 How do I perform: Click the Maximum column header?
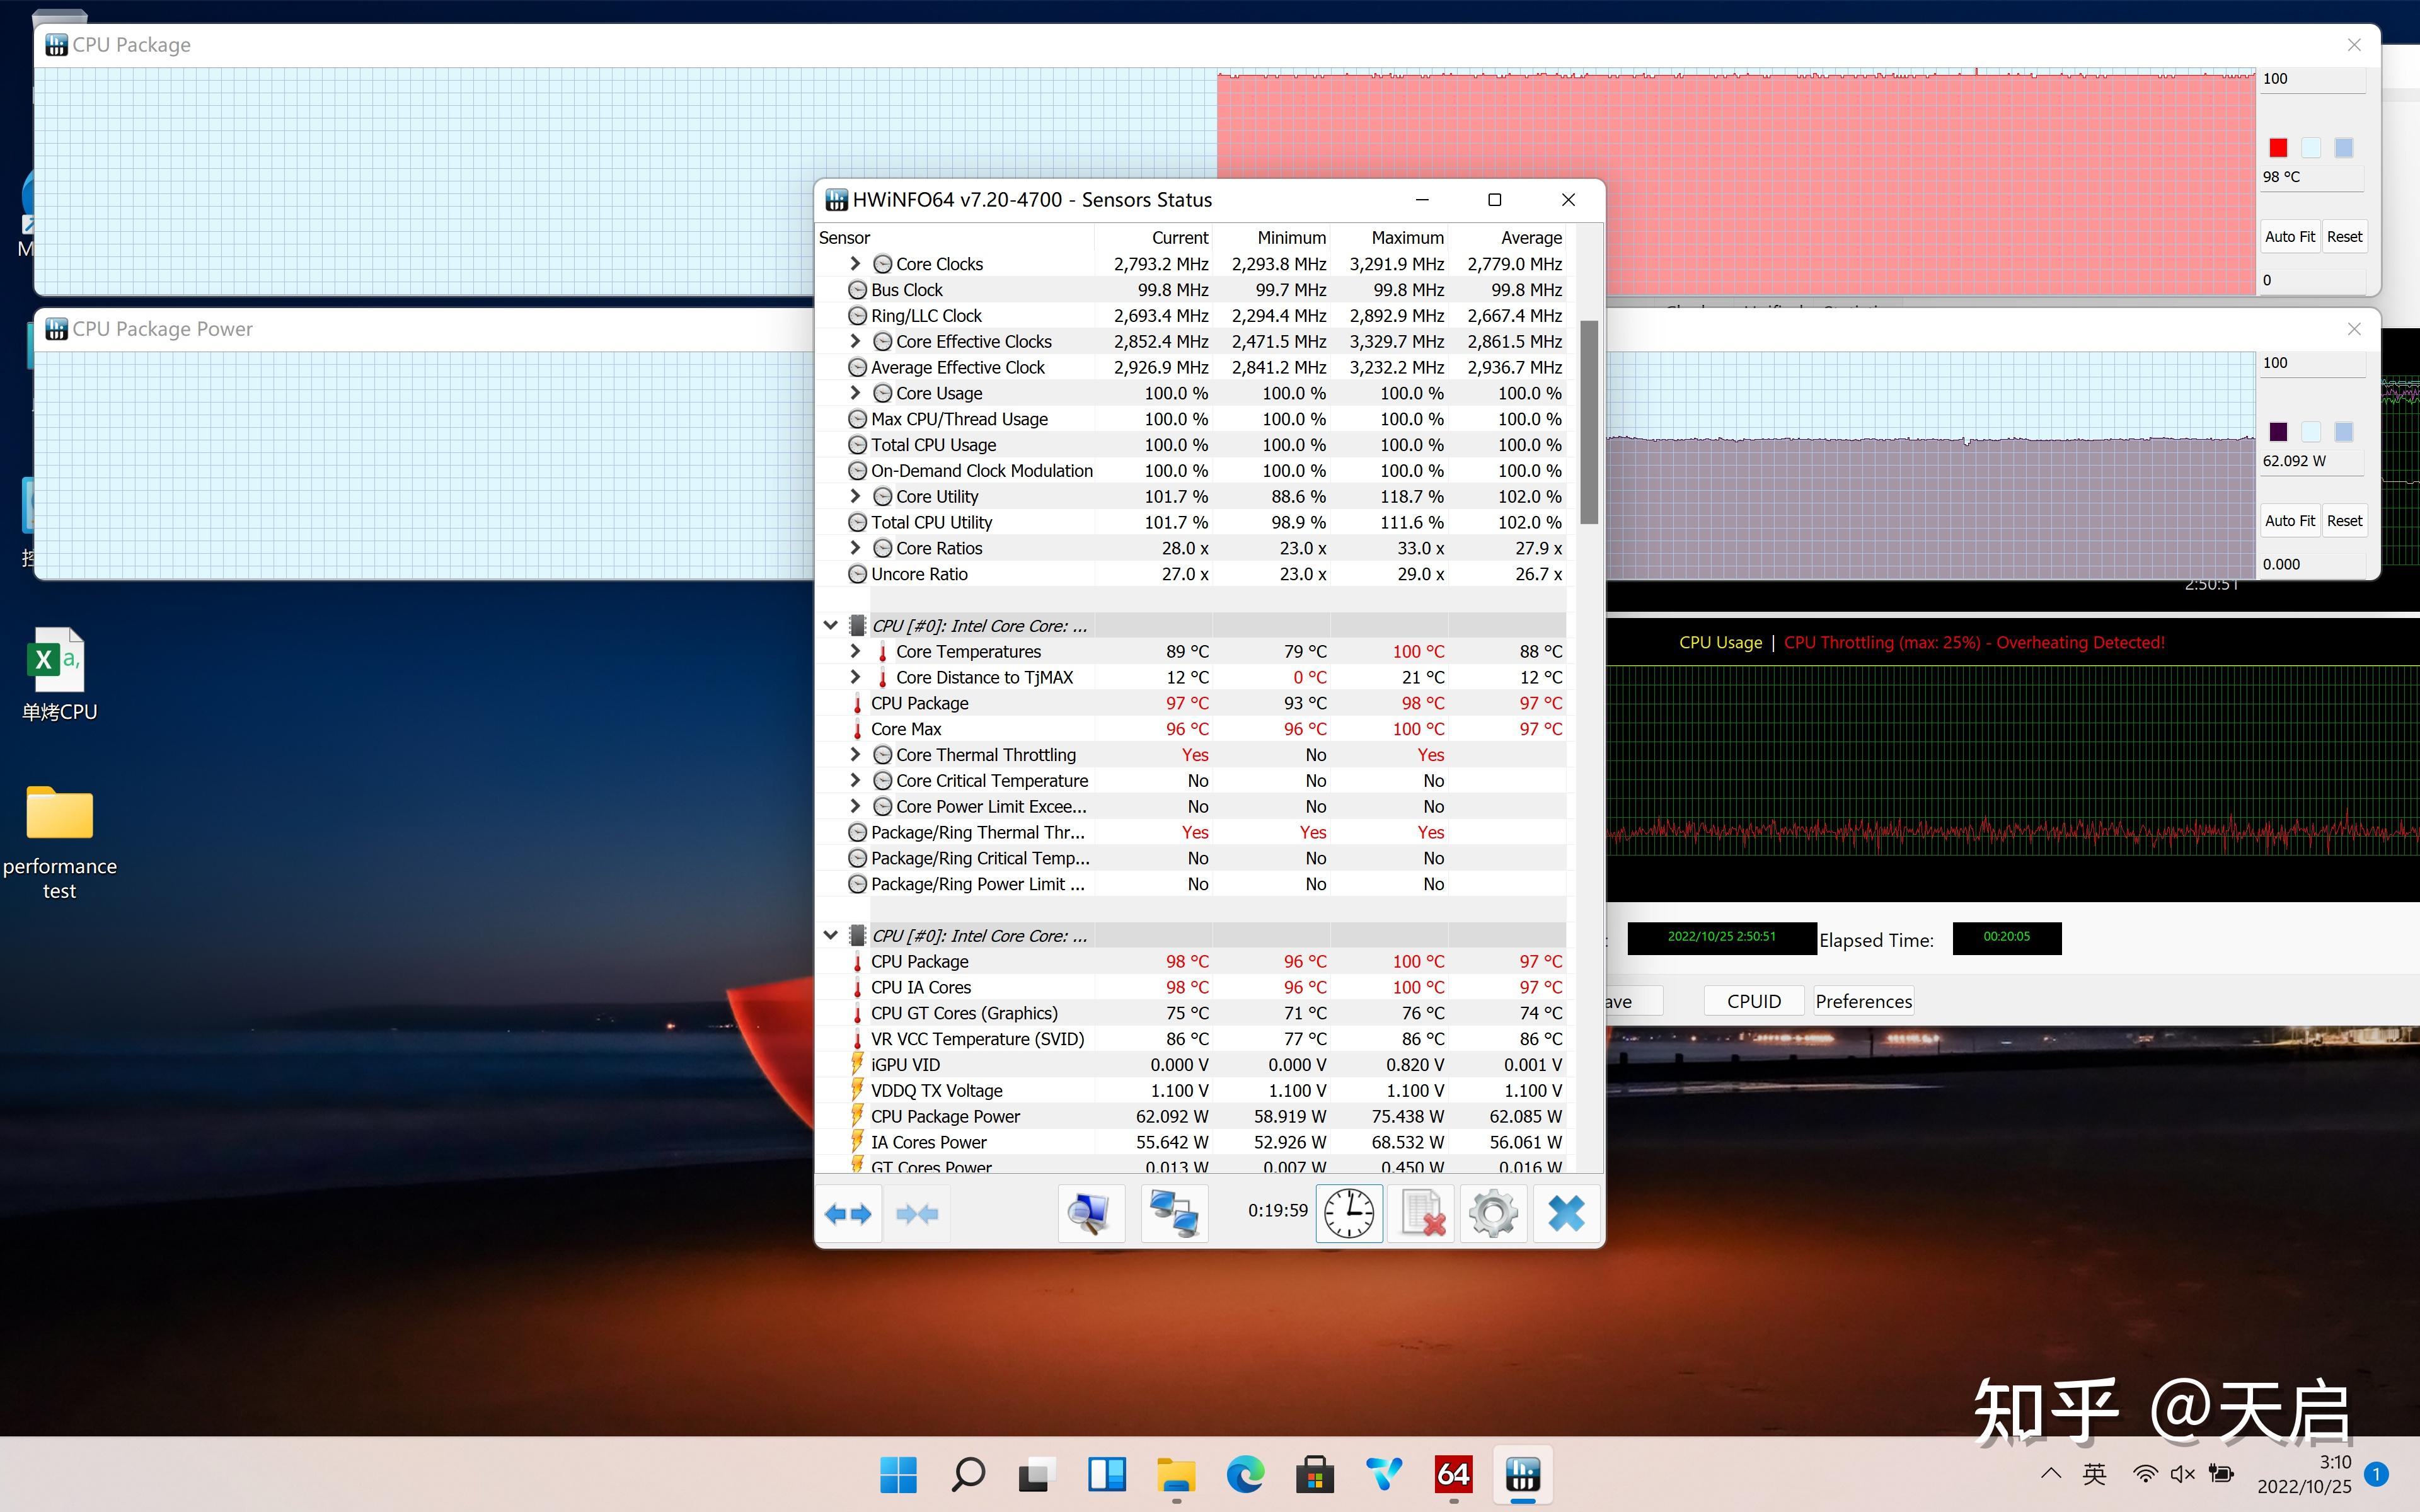(1389, 237)
